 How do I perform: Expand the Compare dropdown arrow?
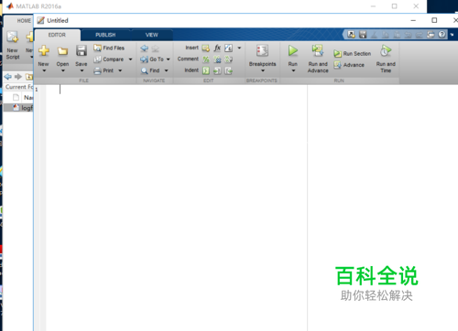point(130,59)
